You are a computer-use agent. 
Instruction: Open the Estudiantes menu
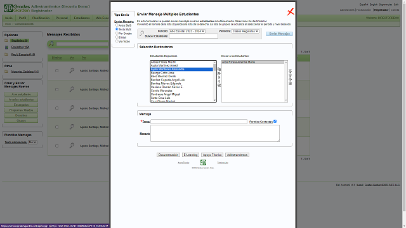(82, 18)
